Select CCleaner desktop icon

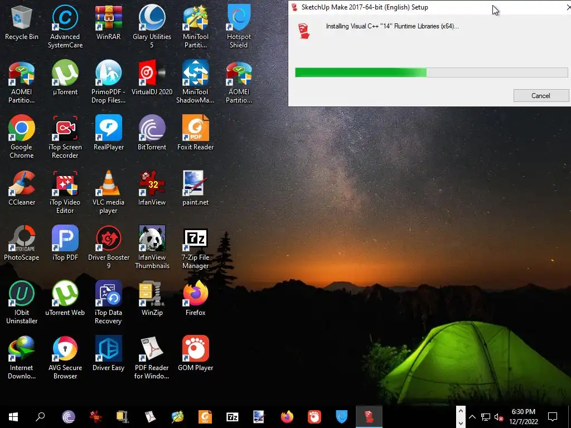coord(22,188)
